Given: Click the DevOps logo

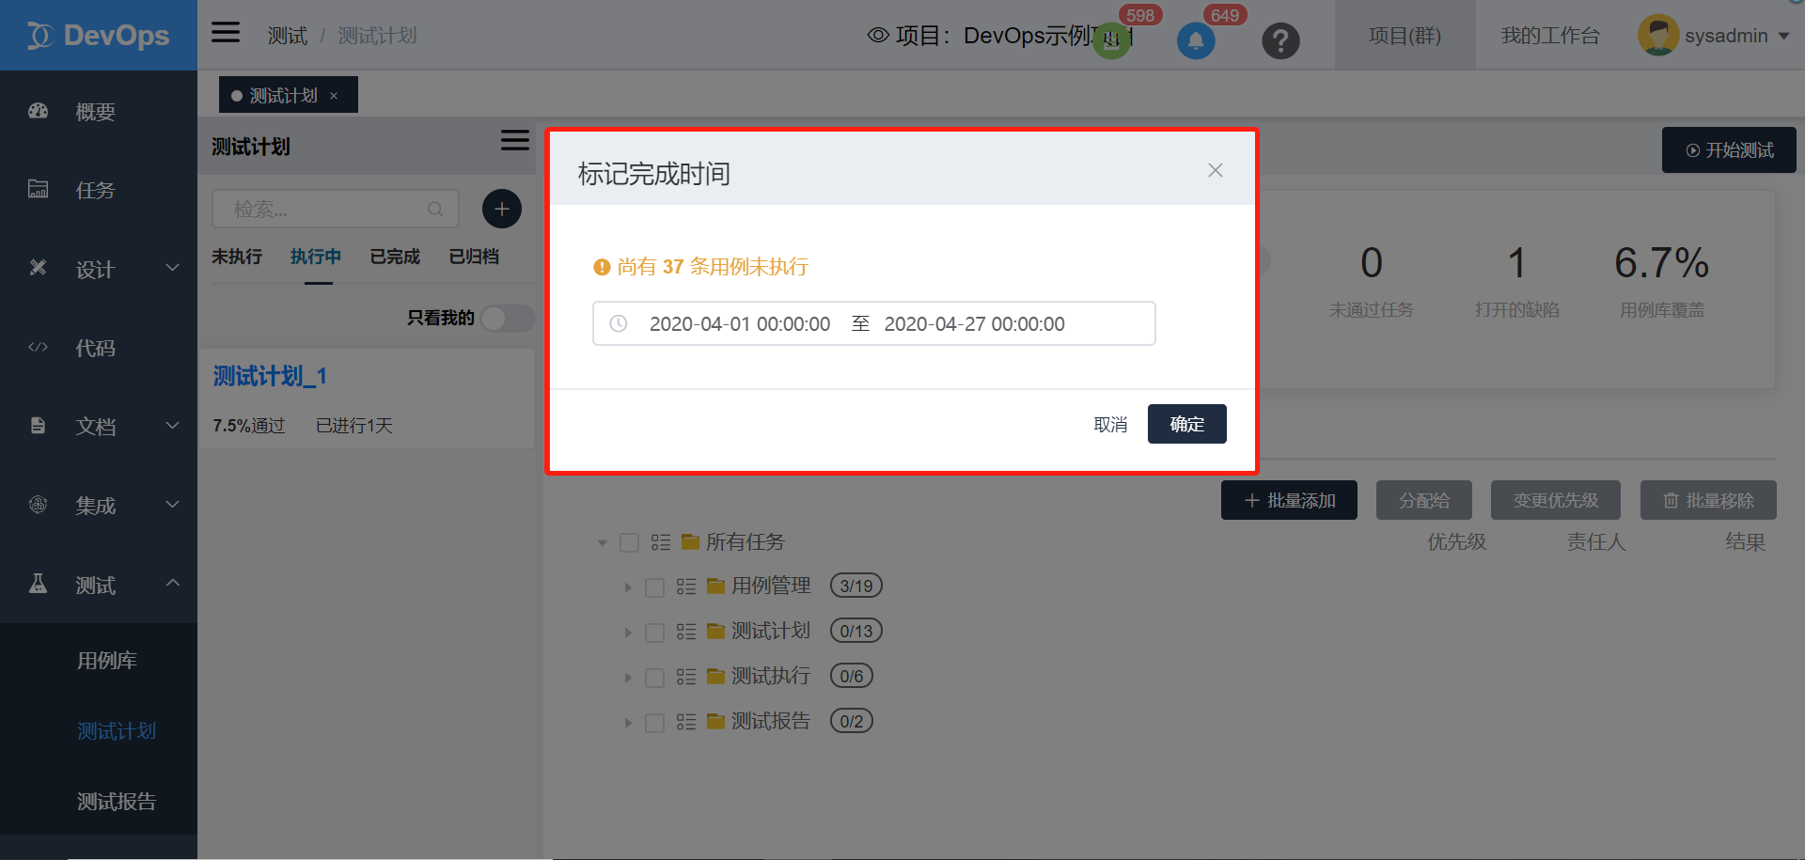Looking at the screenshot, I should click(98, 36).
